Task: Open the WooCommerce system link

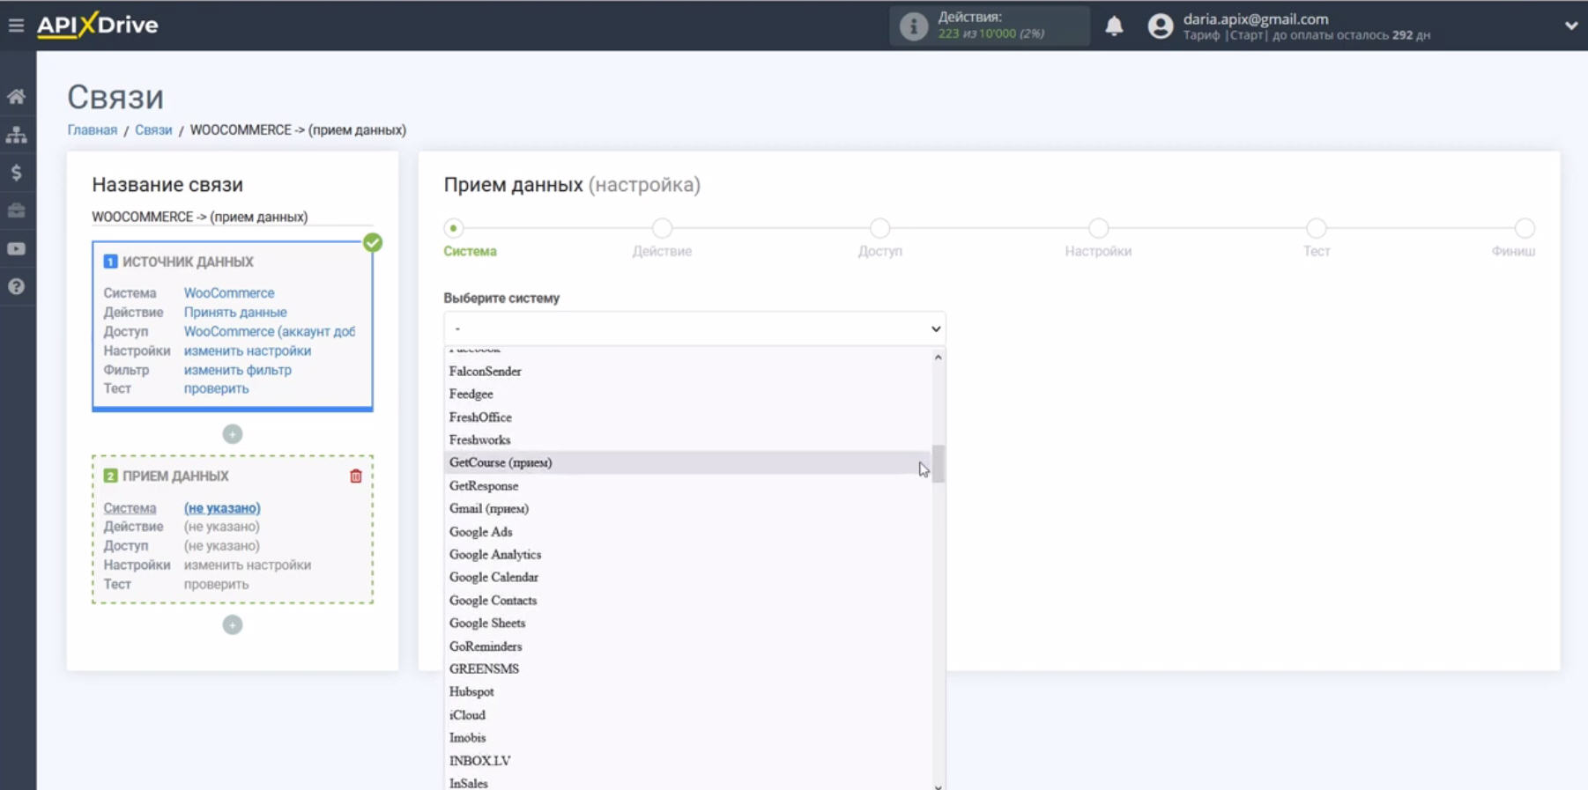Action: (229, 293)
